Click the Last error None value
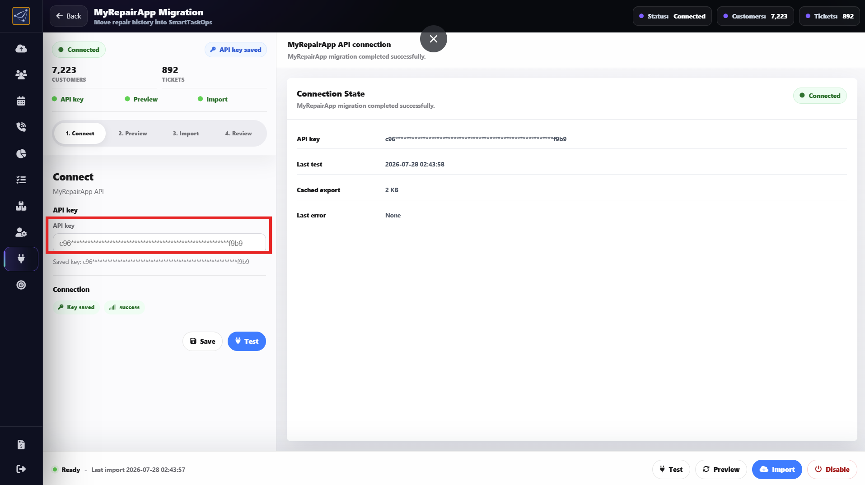 (x=393, y=215)
